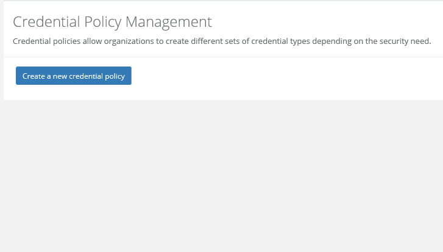The height and width of the screenshot is (252, 443).
Task: Click "Credential policies" at the description's start
Action: pyautogui.click(x=46, y=41)
